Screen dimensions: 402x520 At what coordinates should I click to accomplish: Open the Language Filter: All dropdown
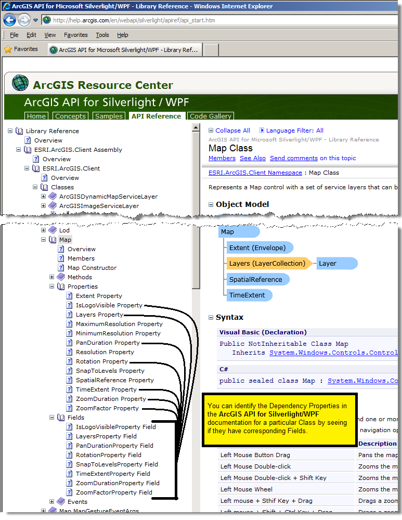point(291,131)
